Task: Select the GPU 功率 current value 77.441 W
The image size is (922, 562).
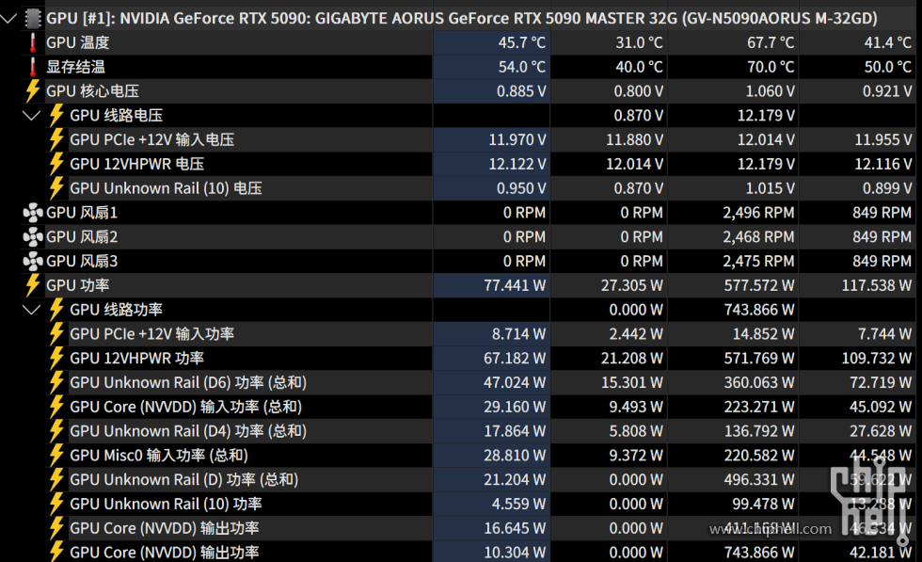Action: point(516,285)
